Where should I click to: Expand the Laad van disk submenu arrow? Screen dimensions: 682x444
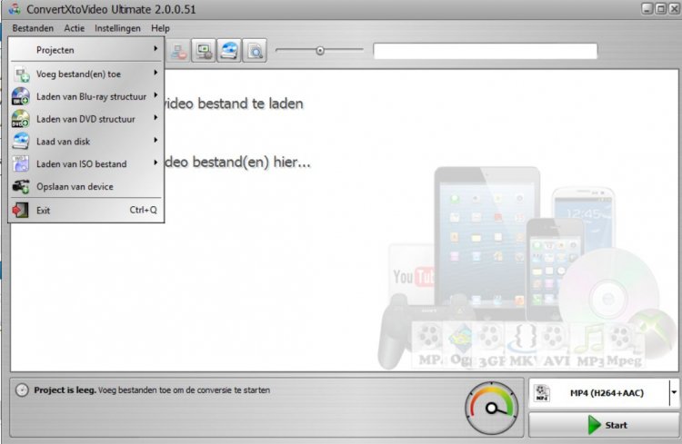point(155,141)
